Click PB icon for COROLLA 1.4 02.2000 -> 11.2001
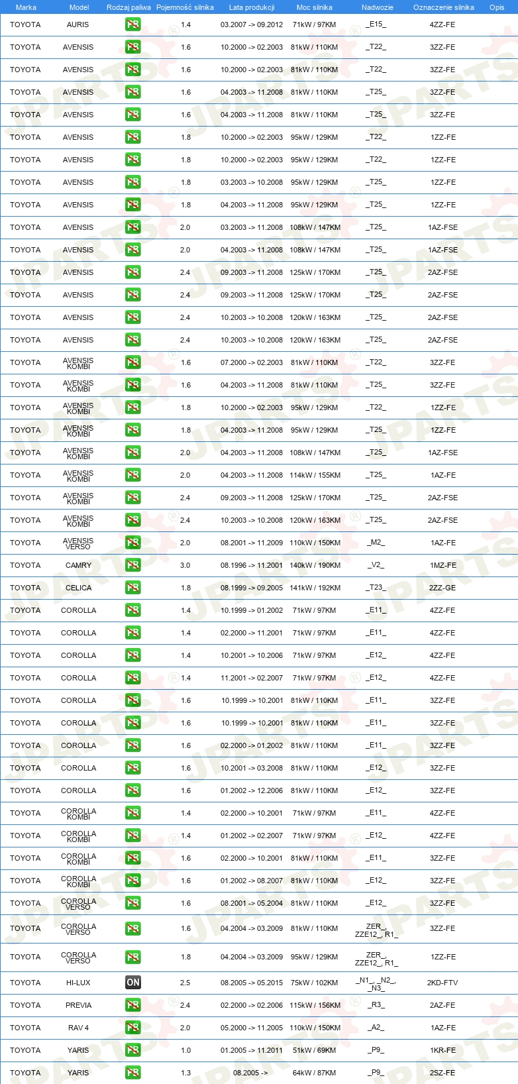 (x=133, y=633)
